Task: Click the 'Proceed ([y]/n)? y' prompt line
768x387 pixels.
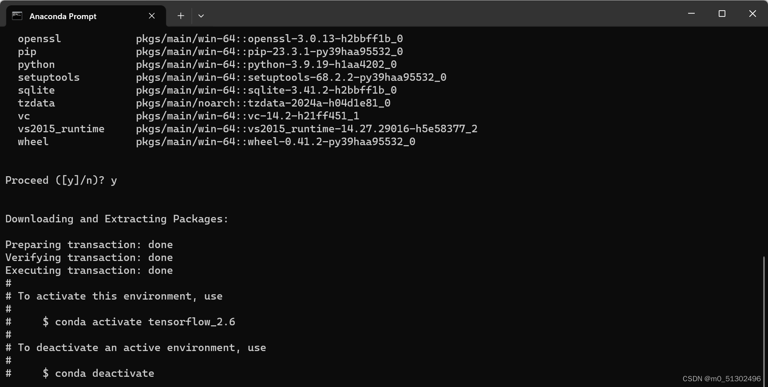Action: click(x=61, y=180)
